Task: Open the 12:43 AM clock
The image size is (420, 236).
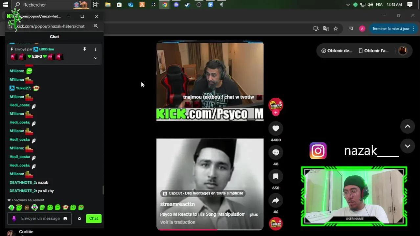Action: [394, 5]
